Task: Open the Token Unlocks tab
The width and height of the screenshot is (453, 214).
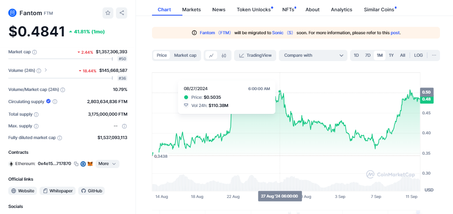Action: point(254,10)
